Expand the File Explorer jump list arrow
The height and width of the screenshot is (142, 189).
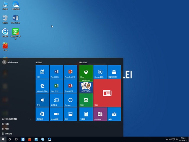30,119
